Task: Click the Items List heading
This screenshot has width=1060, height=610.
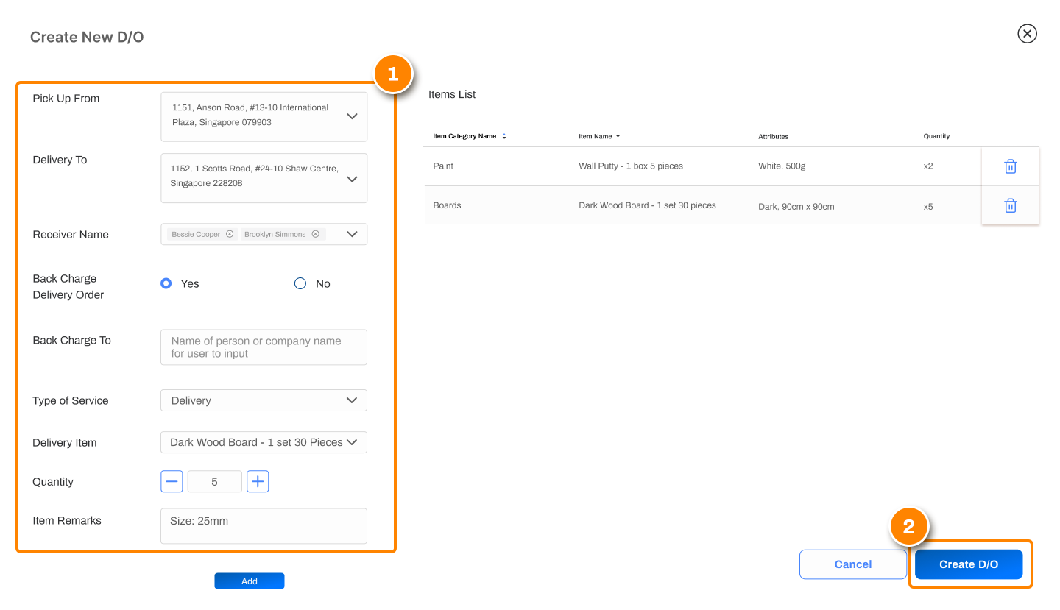Action: click(452, 94)
